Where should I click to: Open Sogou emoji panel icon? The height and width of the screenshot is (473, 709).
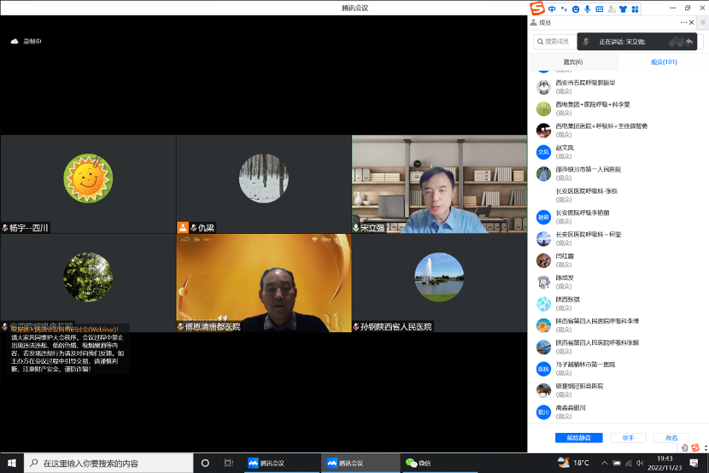(576, 9)
